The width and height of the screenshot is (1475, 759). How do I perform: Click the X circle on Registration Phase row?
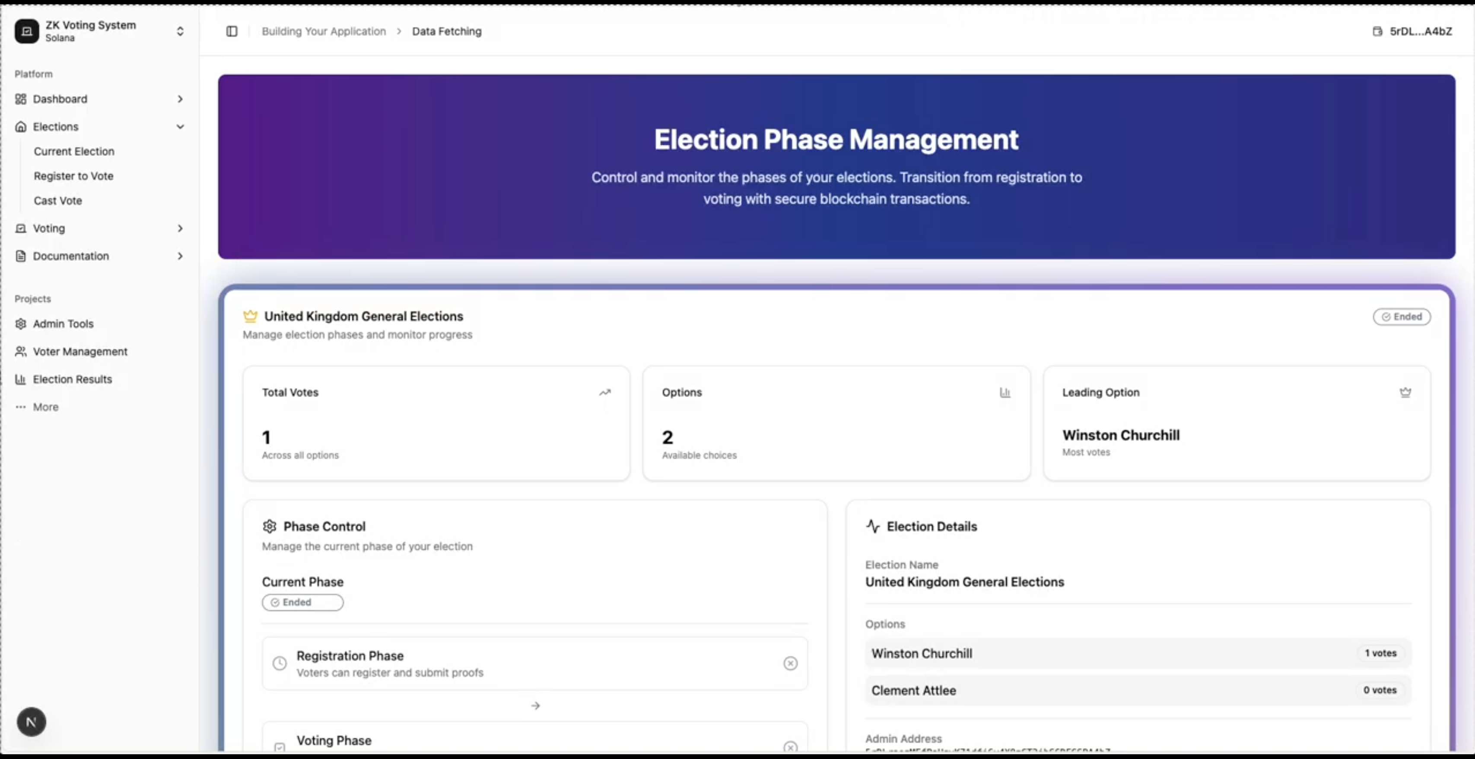pos(790,663)
